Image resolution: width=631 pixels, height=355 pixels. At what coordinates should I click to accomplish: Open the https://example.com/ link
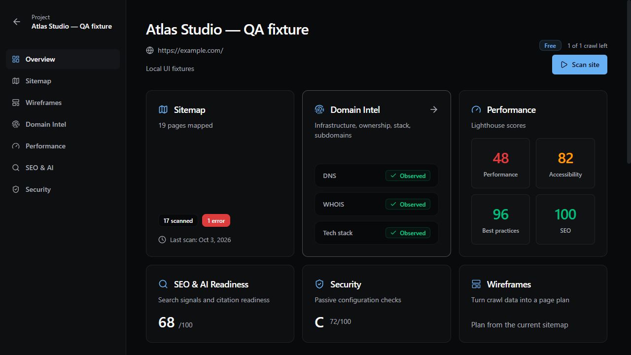[190, 50]
